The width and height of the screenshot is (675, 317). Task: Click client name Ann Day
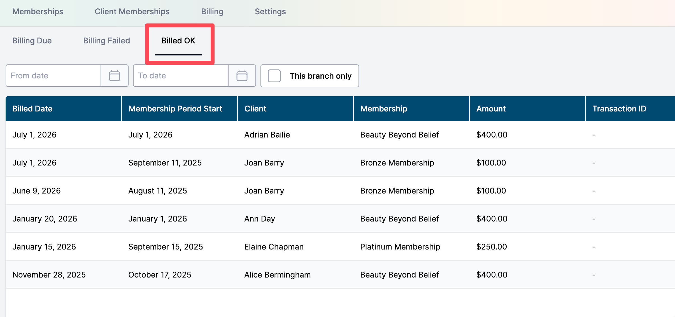pos(260,219)
